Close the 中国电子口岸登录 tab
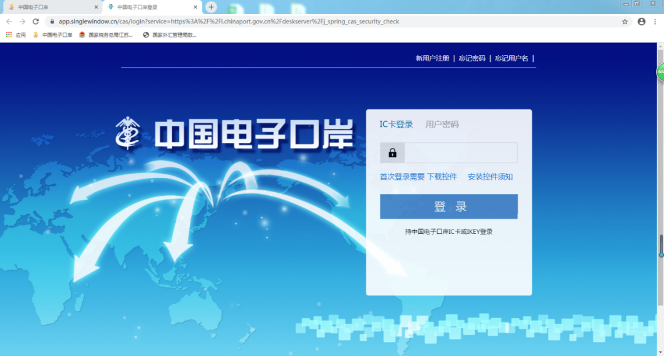 [196, 7]
